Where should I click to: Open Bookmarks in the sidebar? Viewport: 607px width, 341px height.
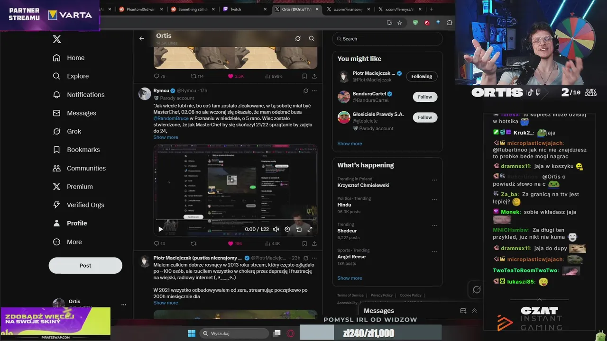point(76,150)
